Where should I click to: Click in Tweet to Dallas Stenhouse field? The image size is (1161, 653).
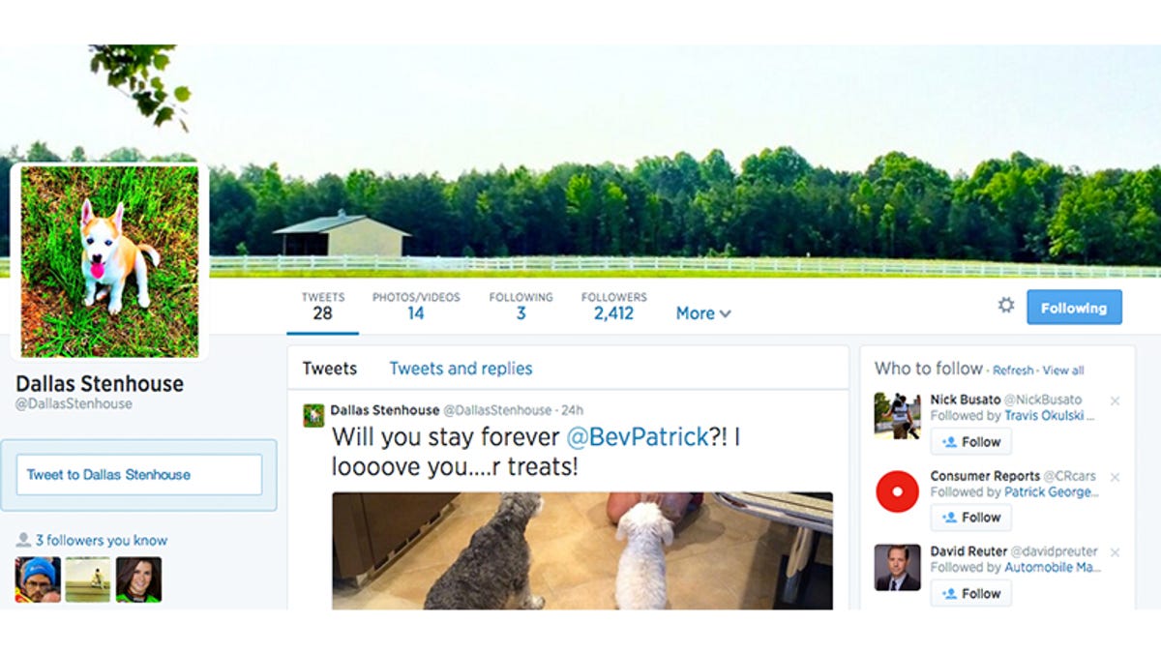coord(139,475)
